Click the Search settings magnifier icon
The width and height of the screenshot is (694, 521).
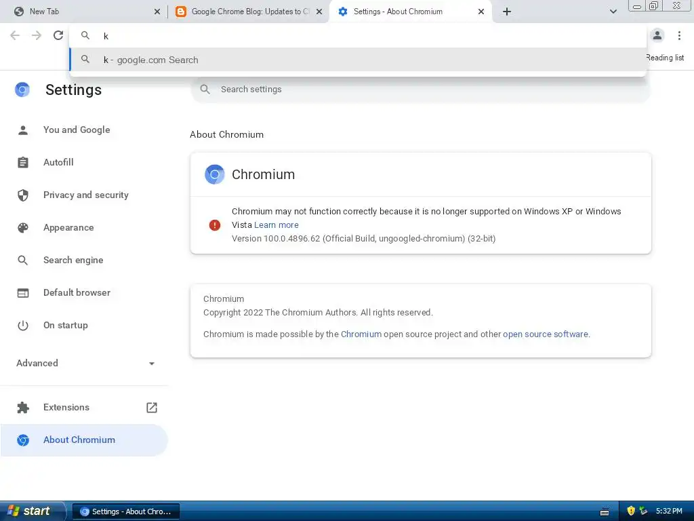click(205, 90)
